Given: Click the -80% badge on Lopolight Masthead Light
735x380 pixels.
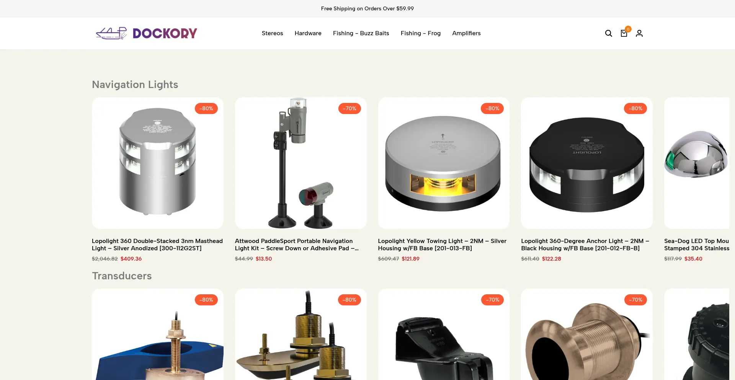Looking at the screenshot, I should click(x=206, y=108).
